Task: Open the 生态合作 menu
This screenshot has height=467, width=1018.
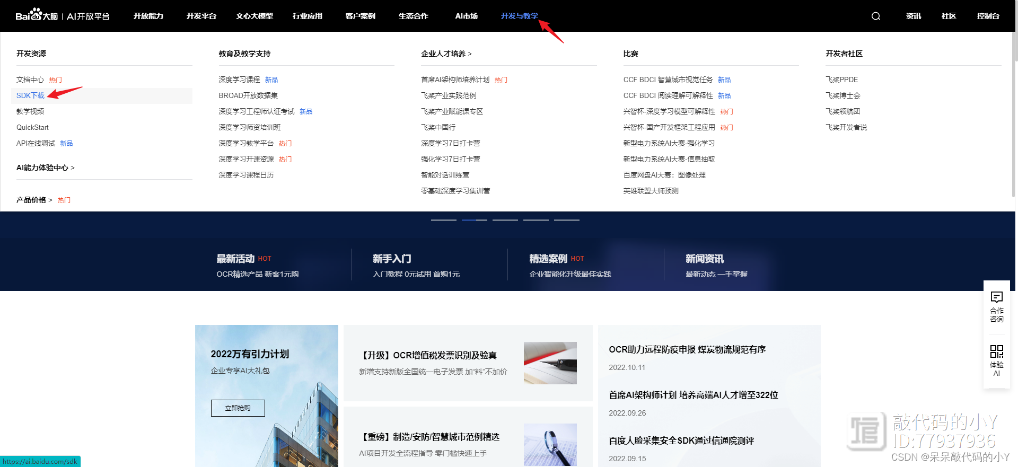Action: (x=414, y=16)
